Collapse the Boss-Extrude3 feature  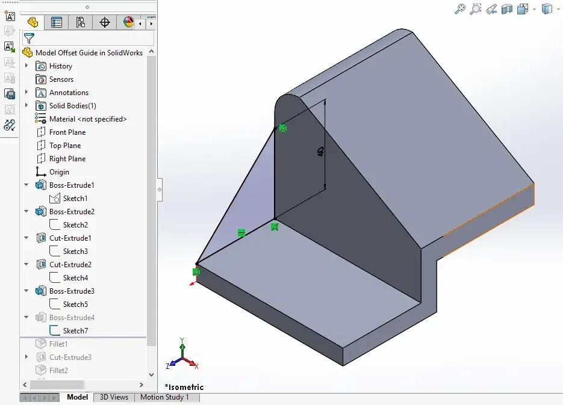[26, 291]
